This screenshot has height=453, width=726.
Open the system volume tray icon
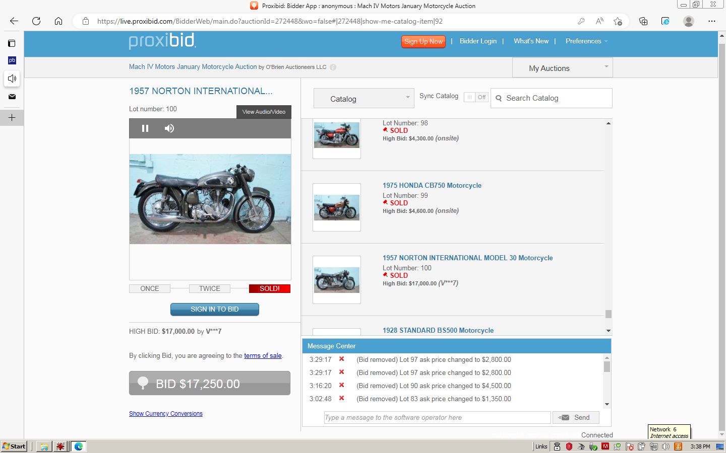pyautogui.click(x=665, y=446)
